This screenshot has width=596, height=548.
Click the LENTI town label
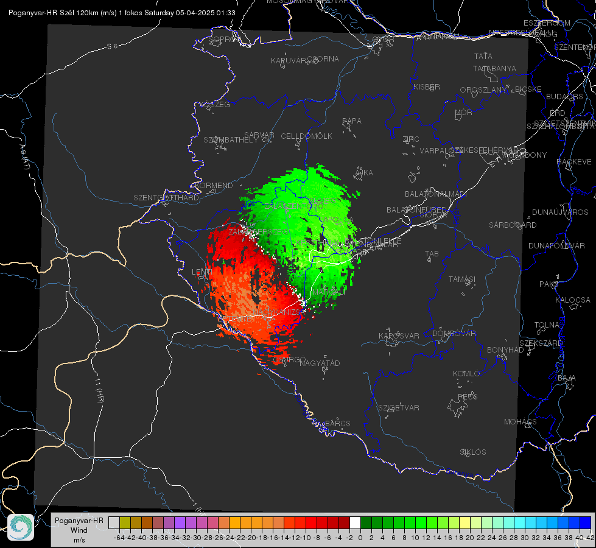point(202,272)
